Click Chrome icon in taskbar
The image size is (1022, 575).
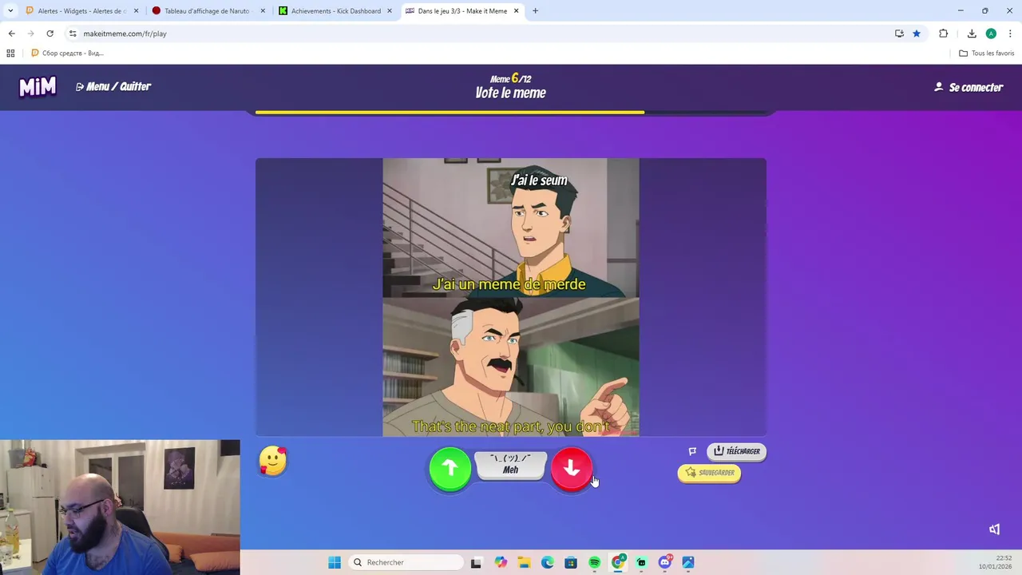[618, 562]
